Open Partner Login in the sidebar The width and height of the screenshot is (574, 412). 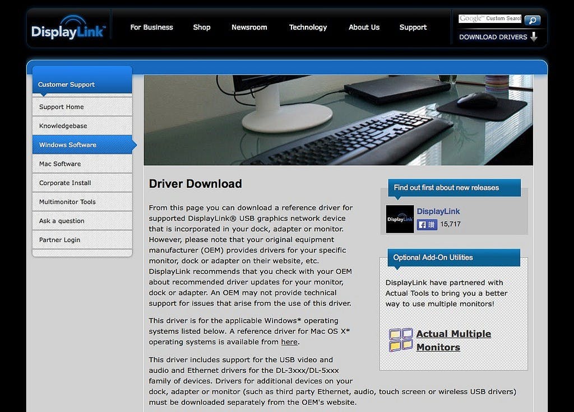pyautogui.click(x=82, y=240)
